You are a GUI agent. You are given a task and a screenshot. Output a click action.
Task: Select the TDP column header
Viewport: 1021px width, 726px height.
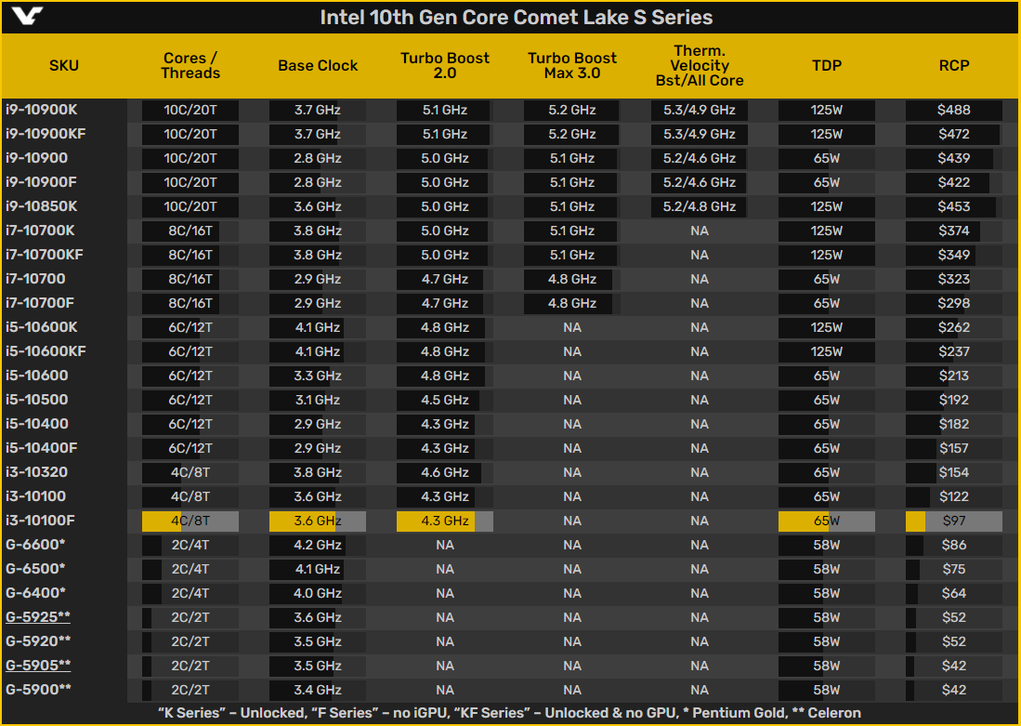(x=826, y=65)
